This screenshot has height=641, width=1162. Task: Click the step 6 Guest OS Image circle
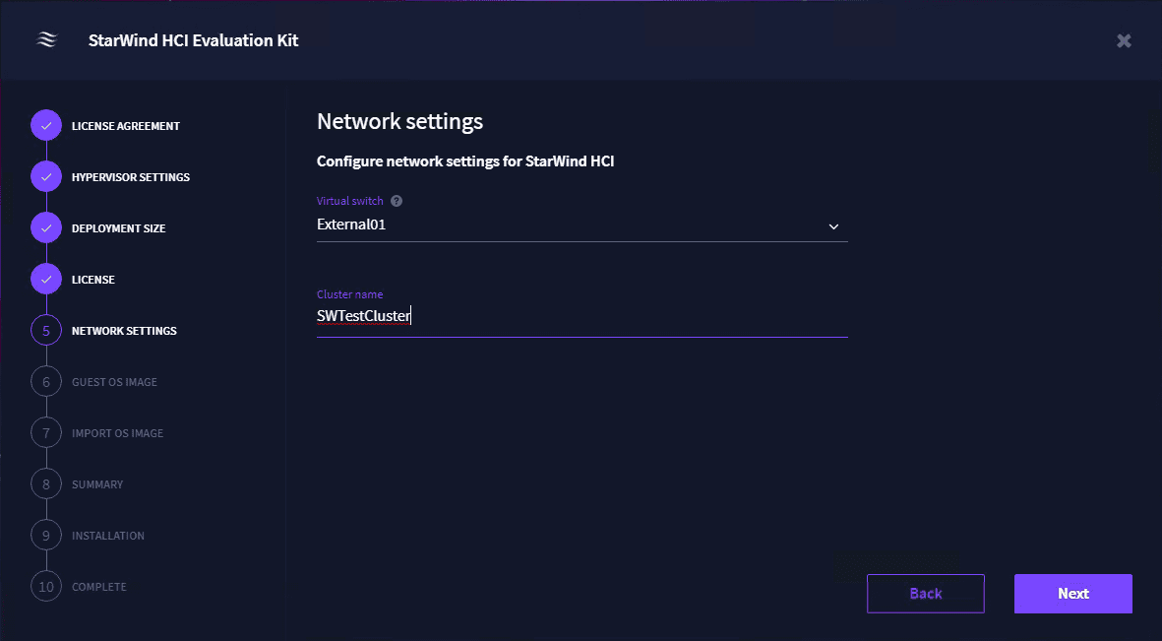pos(46,382)
